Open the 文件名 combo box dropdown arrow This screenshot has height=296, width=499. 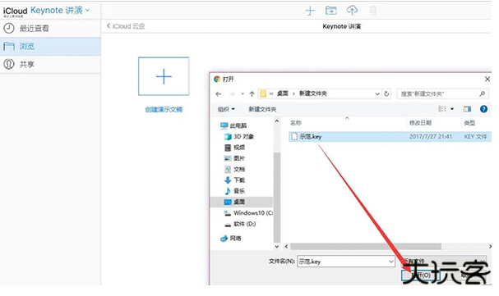(x=391, y=262)
